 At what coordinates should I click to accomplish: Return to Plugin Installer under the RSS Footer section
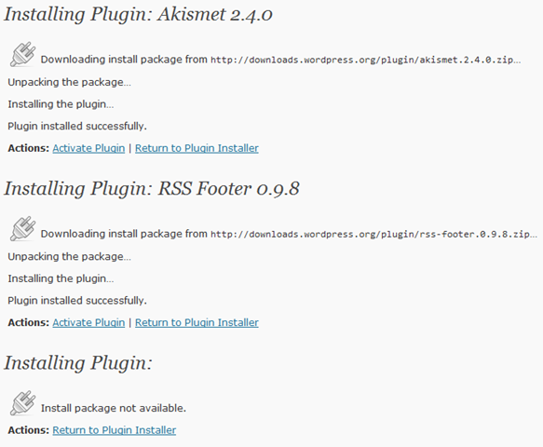[x=197, y=323]
